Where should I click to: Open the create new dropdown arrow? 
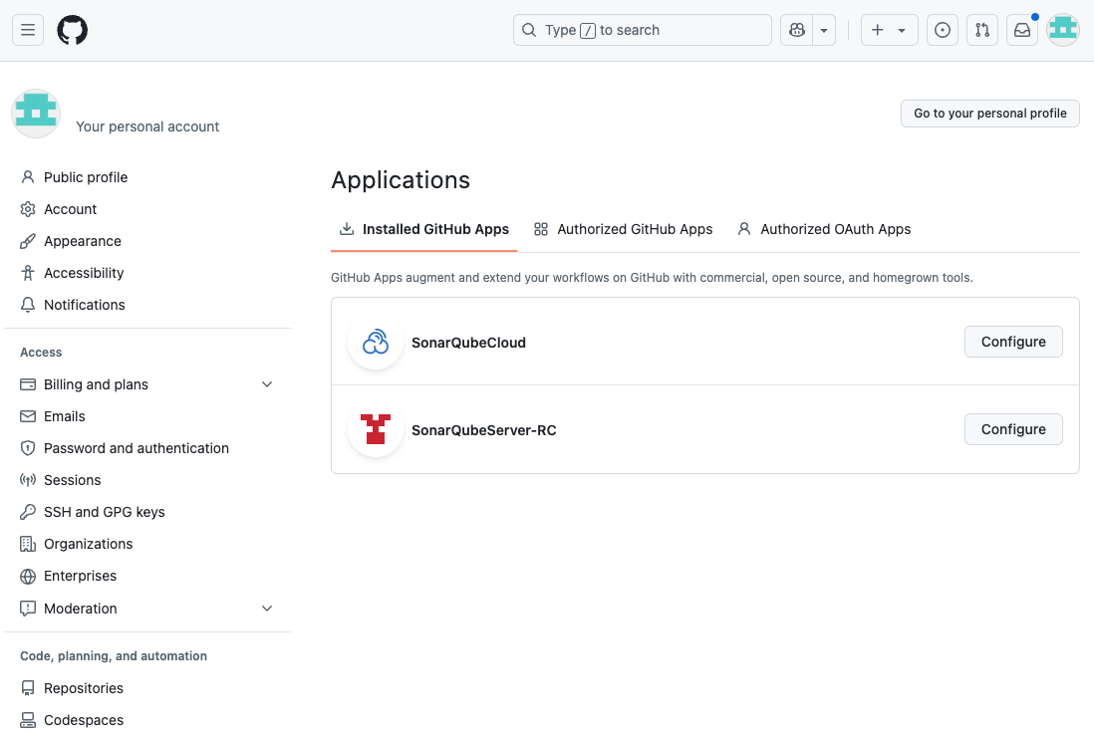click(903, 30)
